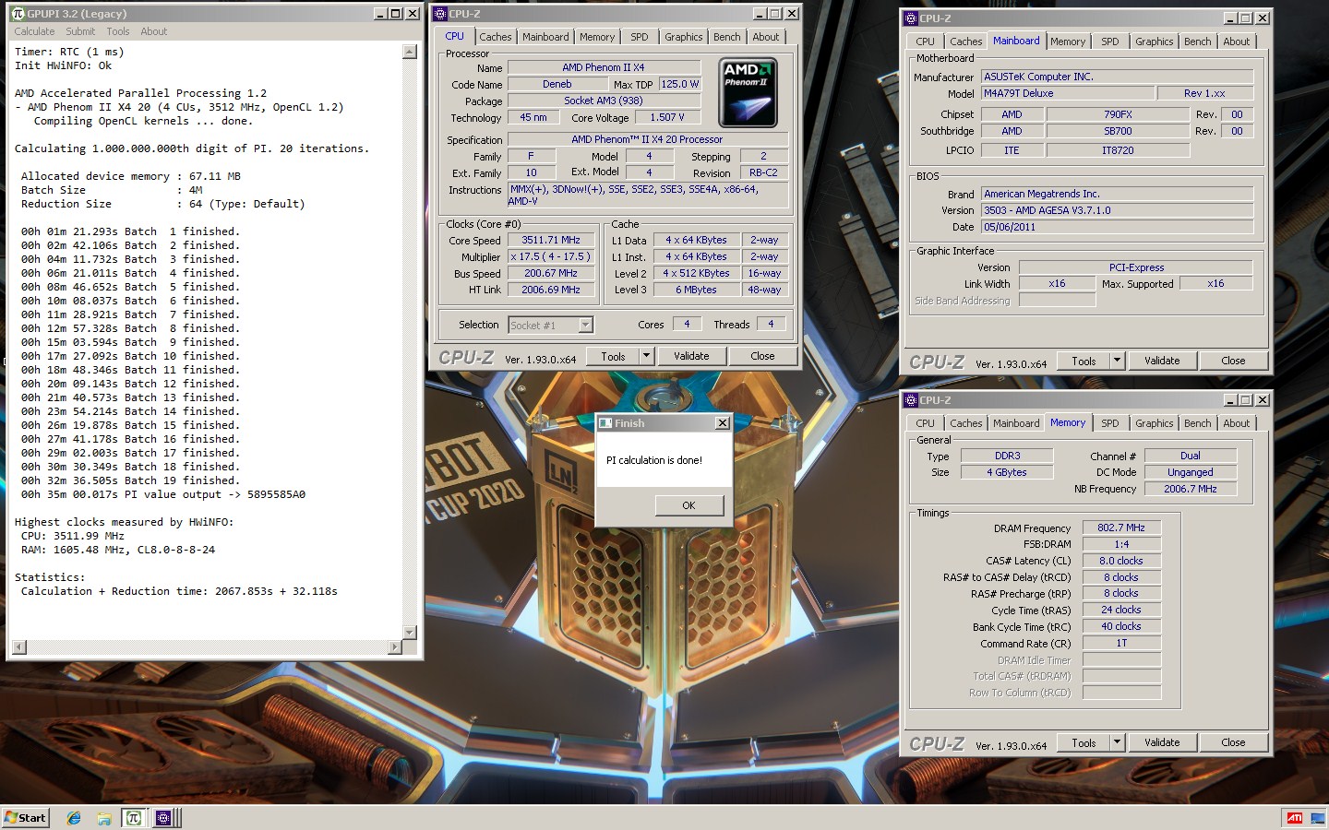1329x830 pixels.
Task: Click Validate in the center CPU-Z window
Action: click(x=691, y=356)
